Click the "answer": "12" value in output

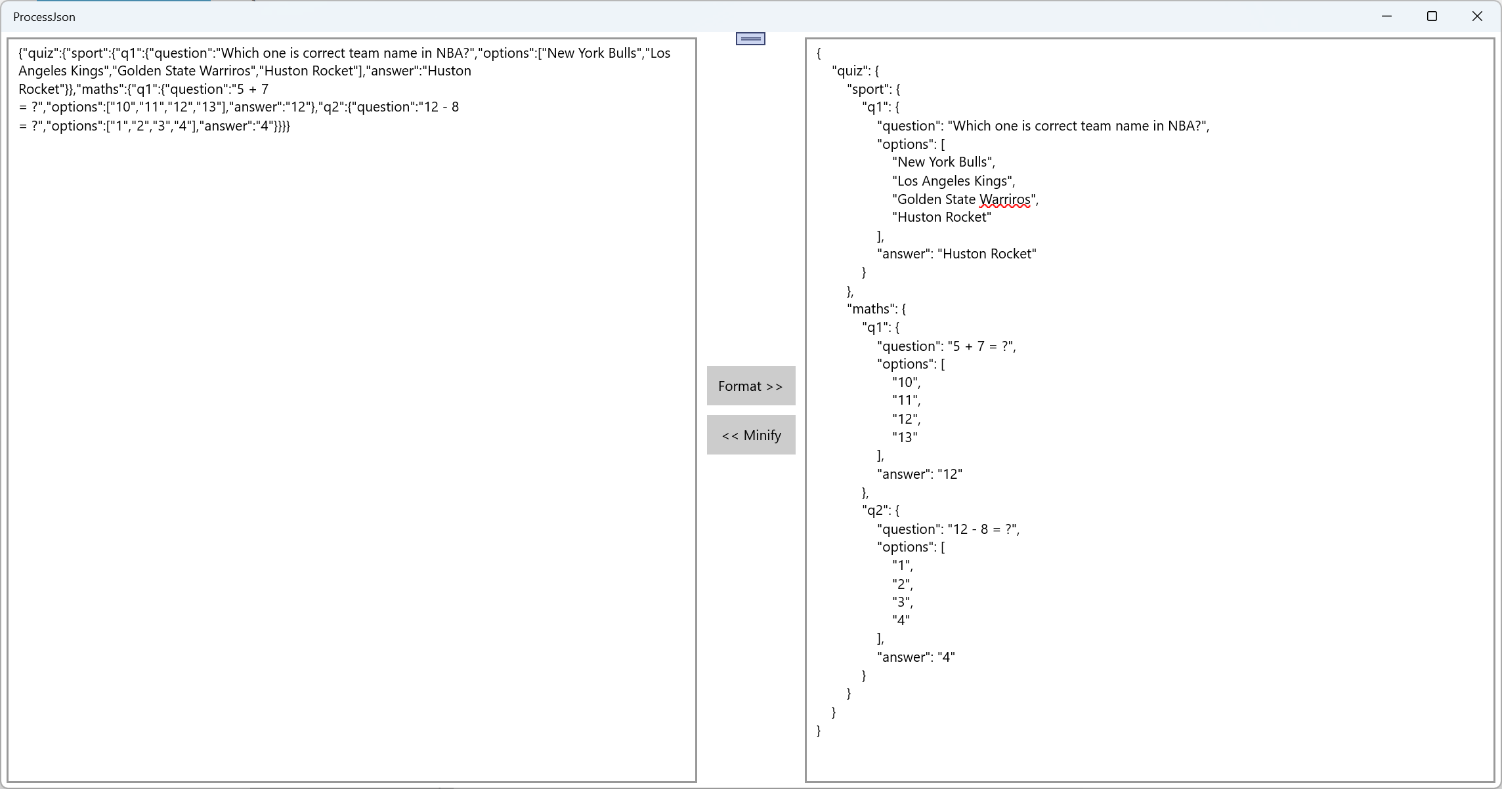(920, 474)
